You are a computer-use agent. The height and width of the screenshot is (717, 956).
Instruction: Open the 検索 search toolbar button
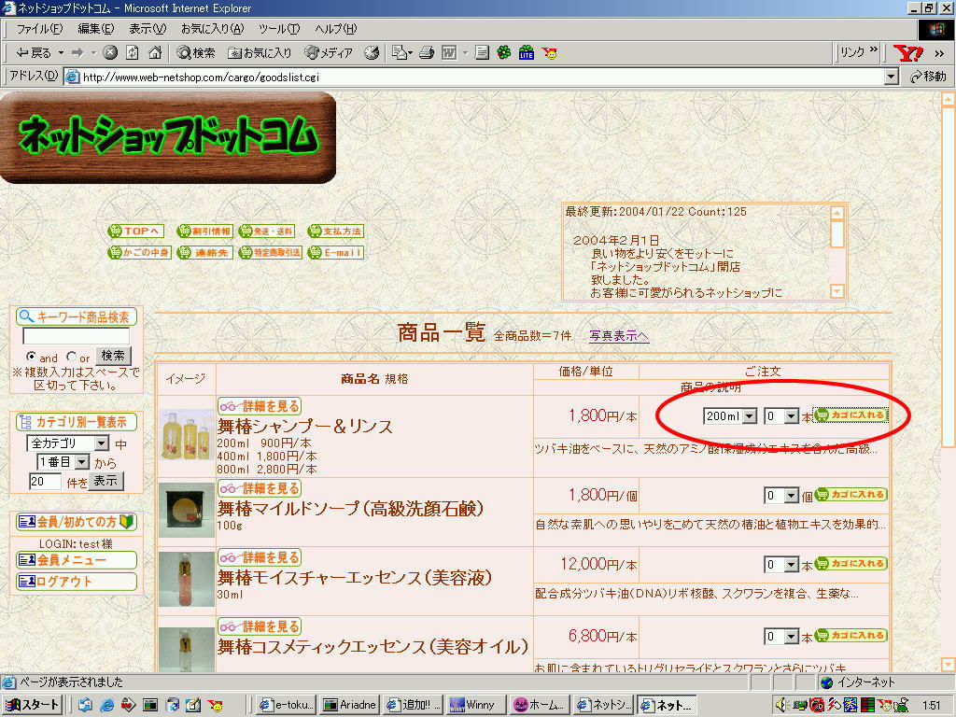196,53
